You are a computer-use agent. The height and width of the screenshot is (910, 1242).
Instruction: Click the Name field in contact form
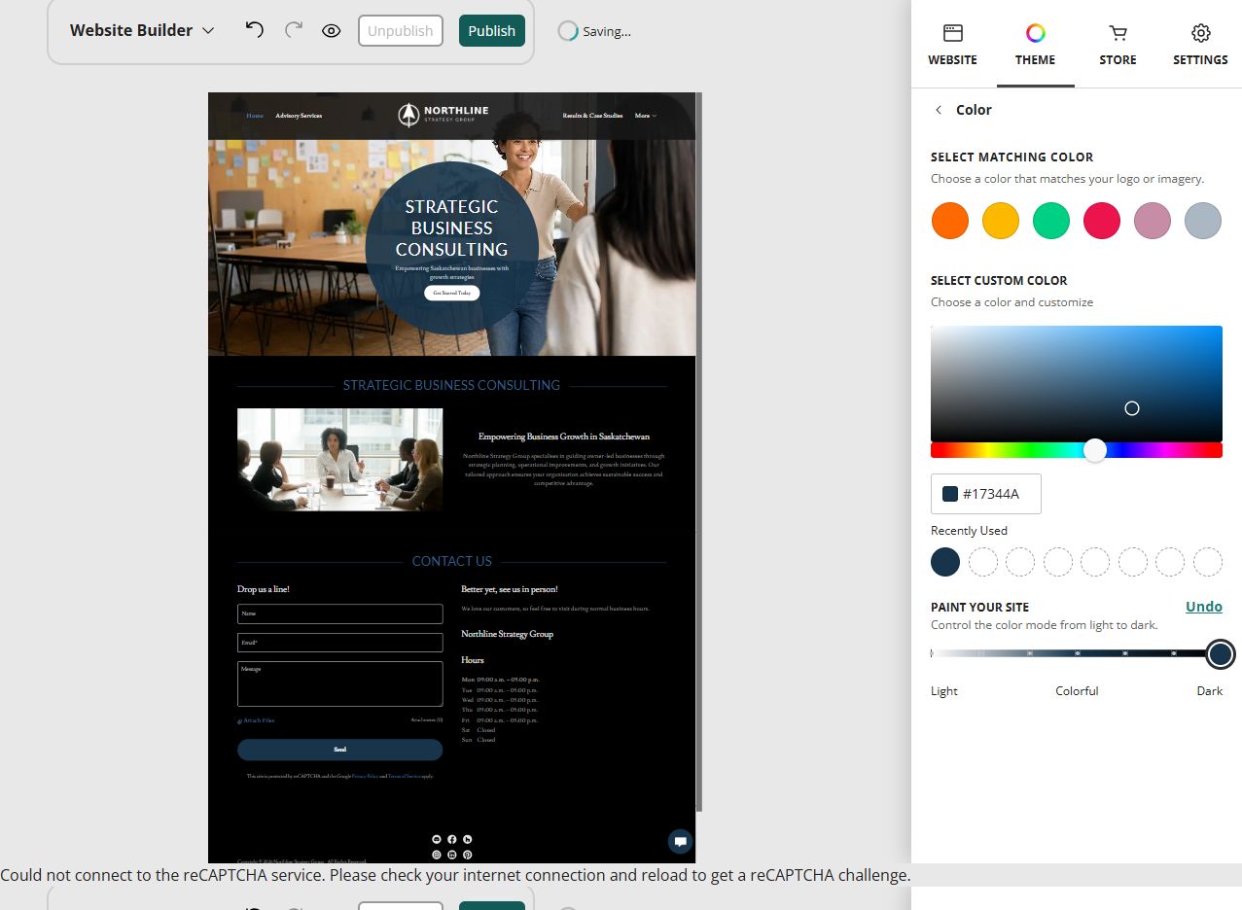pos(339,614)
